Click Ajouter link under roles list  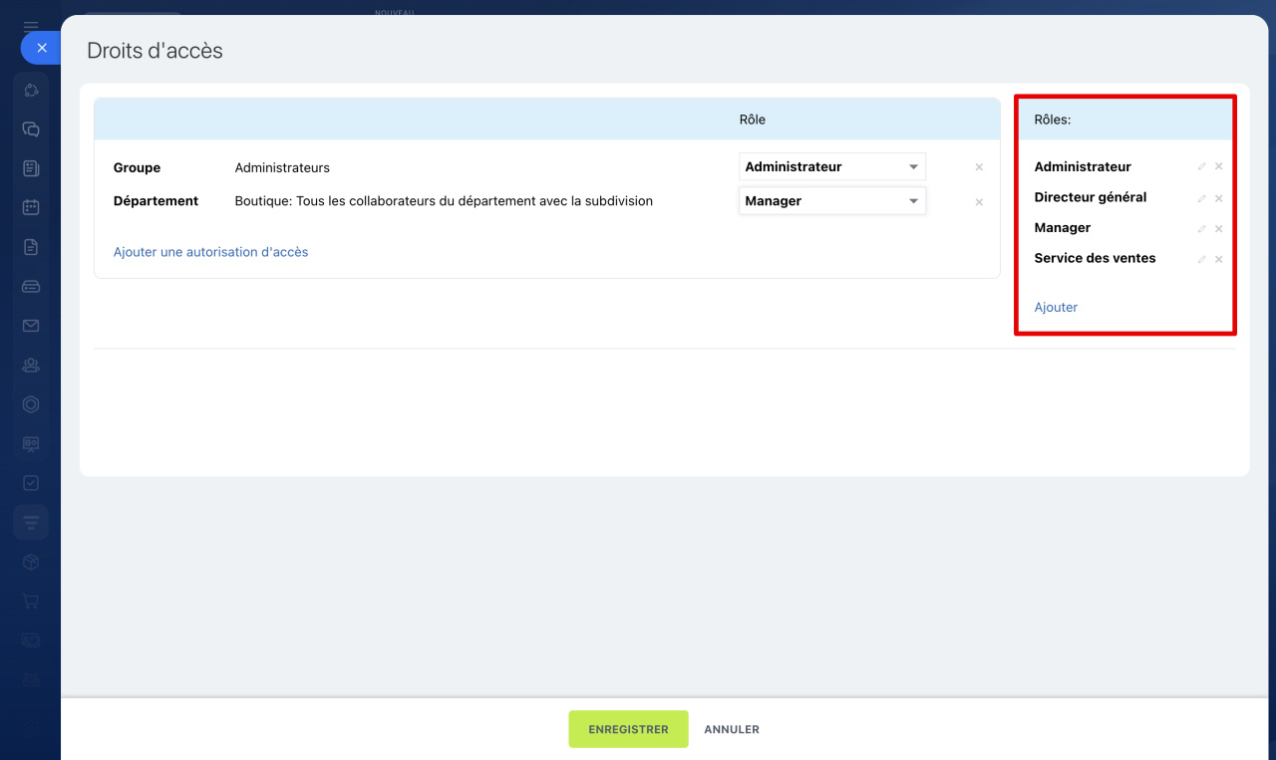1056,308
